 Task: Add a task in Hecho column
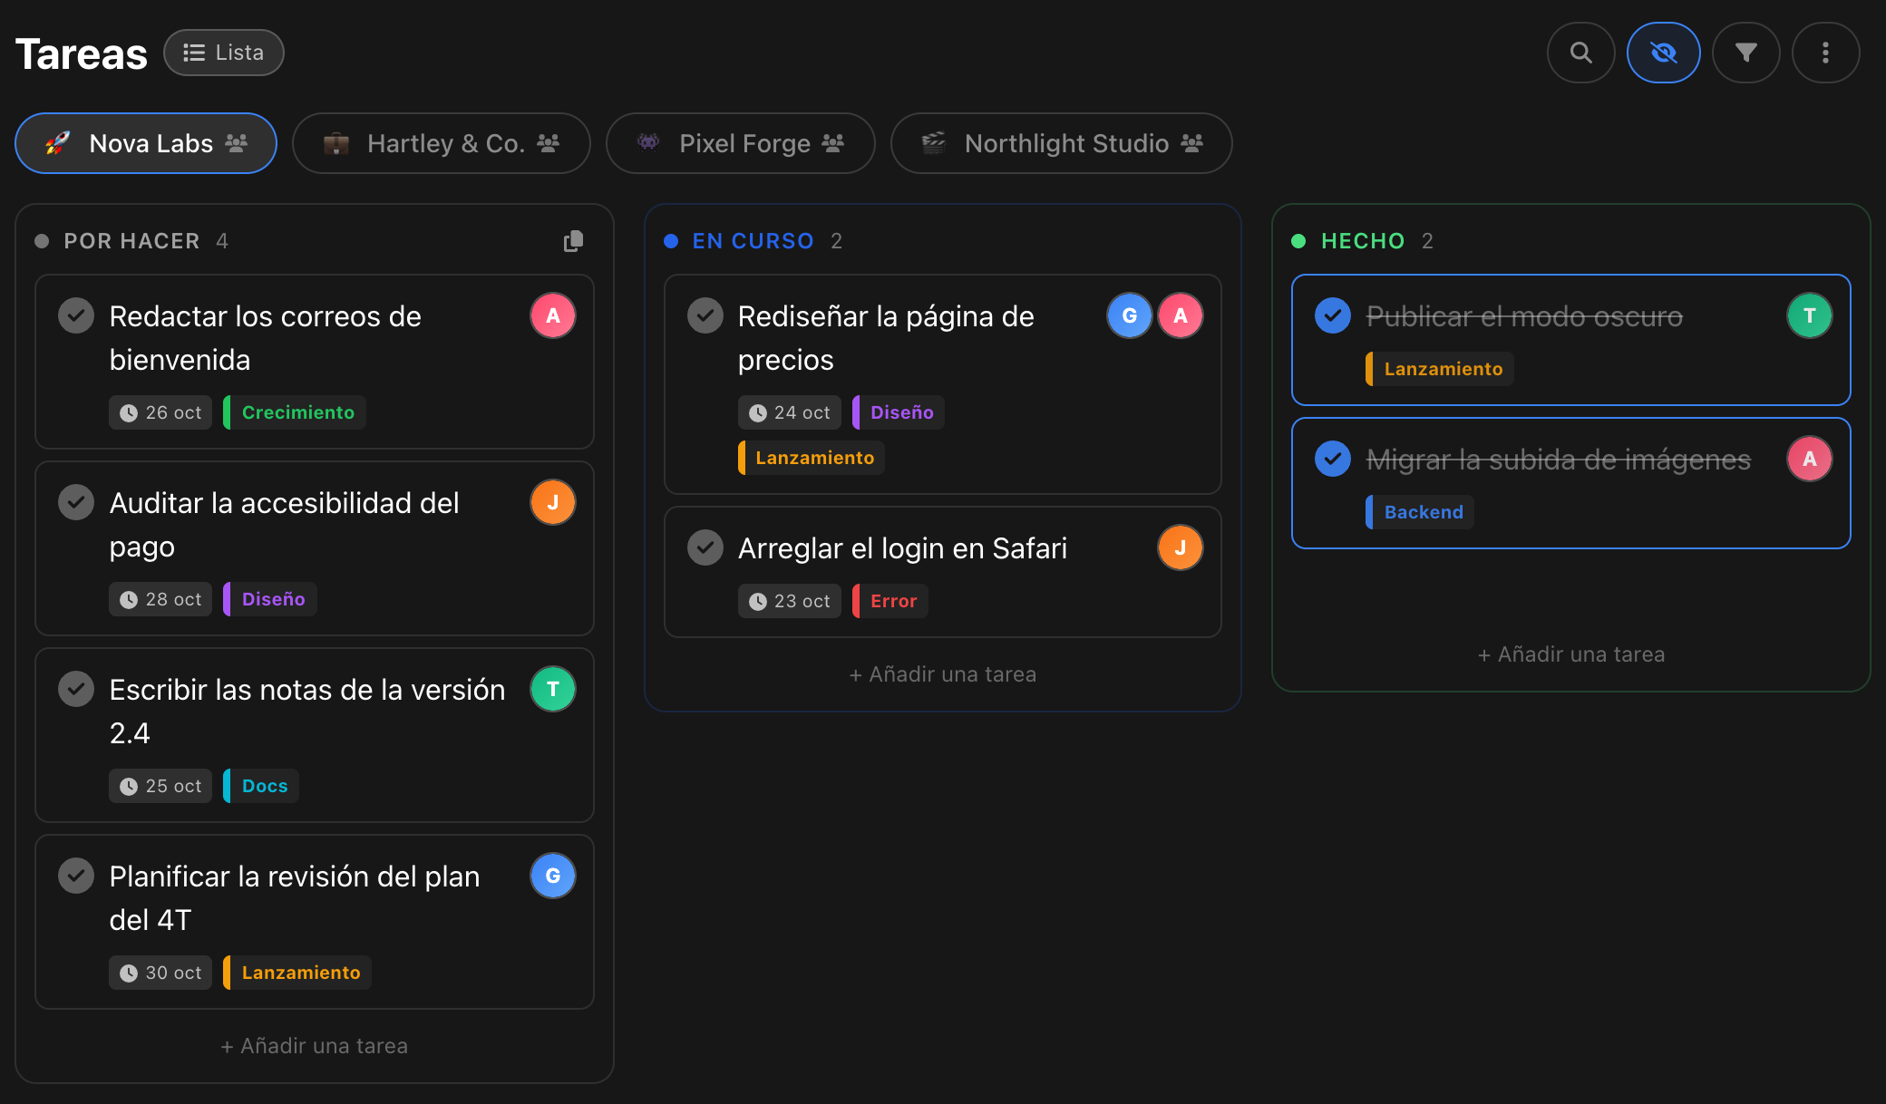(x=1571, y=654)
